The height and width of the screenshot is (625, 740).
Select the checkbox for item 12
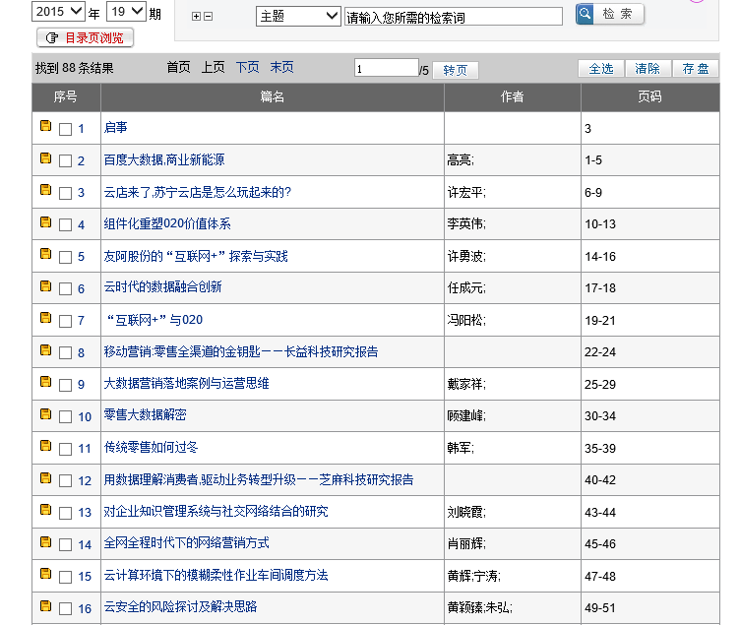pos(65,481)
